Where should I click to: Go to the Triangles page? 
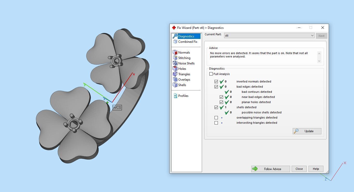point(184,74)
